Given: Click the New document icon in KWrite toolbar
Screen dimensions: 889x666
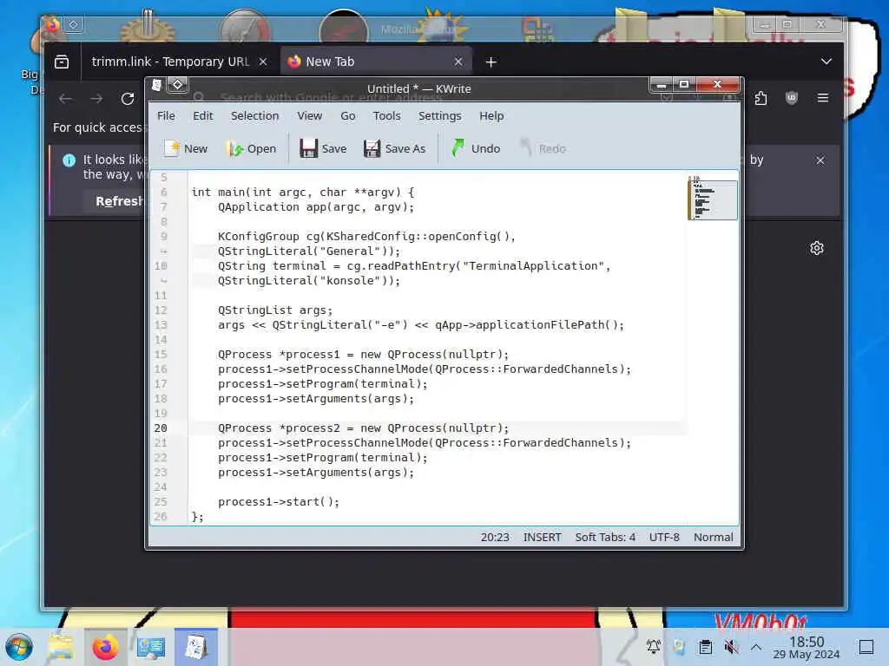Looking at the screenshot, I should point(186,148).
